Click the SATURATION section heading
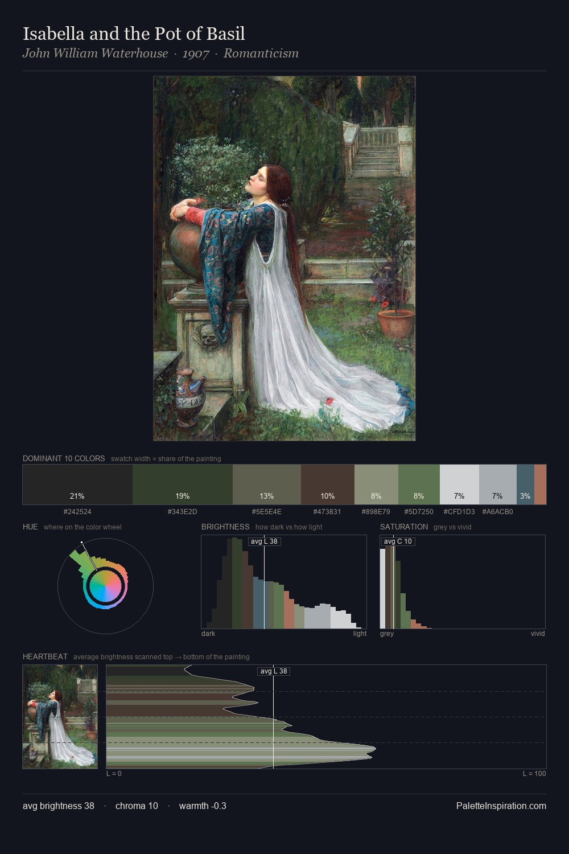 (404, 527)
